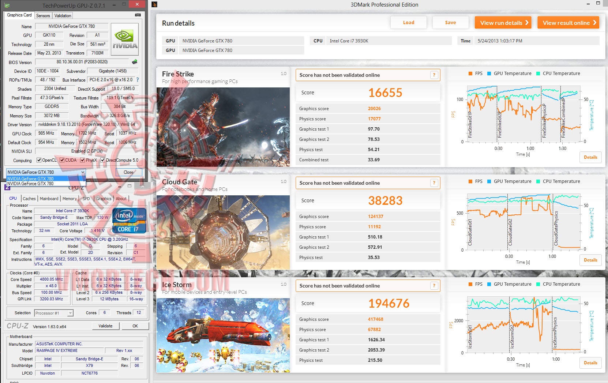Screen dimensions: 608x383
Task: Click the CPU-Z title bar app icon
Action: point(7,188)
